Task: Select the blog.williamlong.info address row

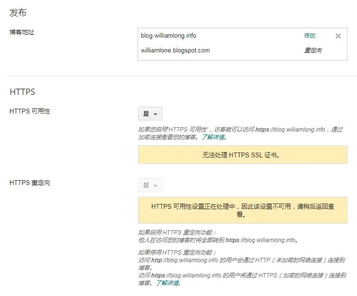Action: point(169,36)
